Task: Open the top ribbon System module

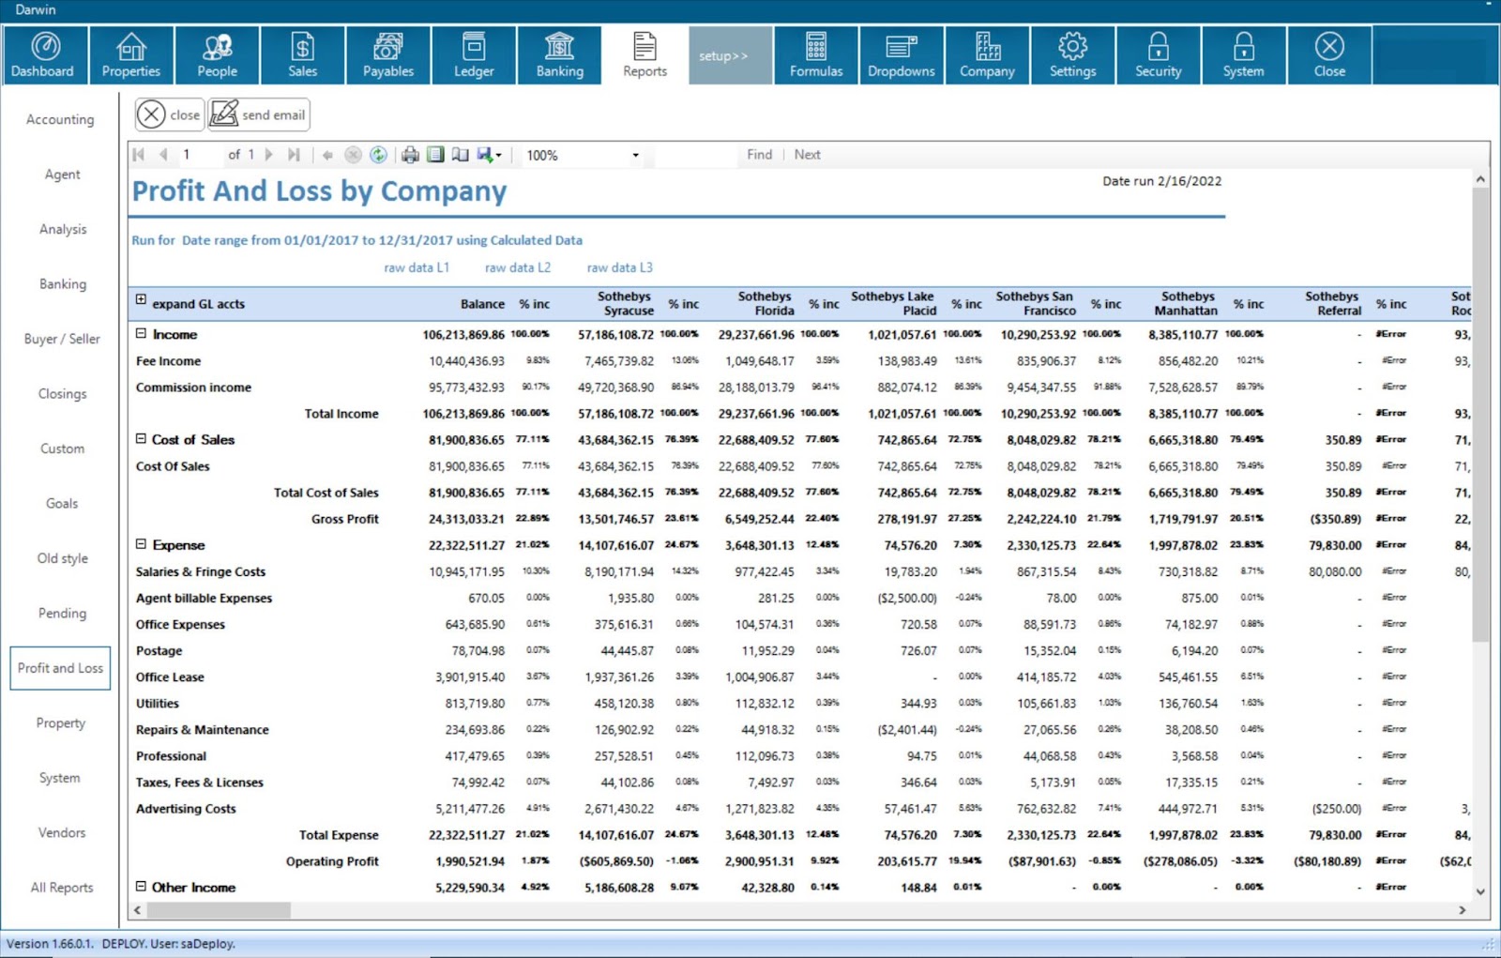Action: 1243,55
